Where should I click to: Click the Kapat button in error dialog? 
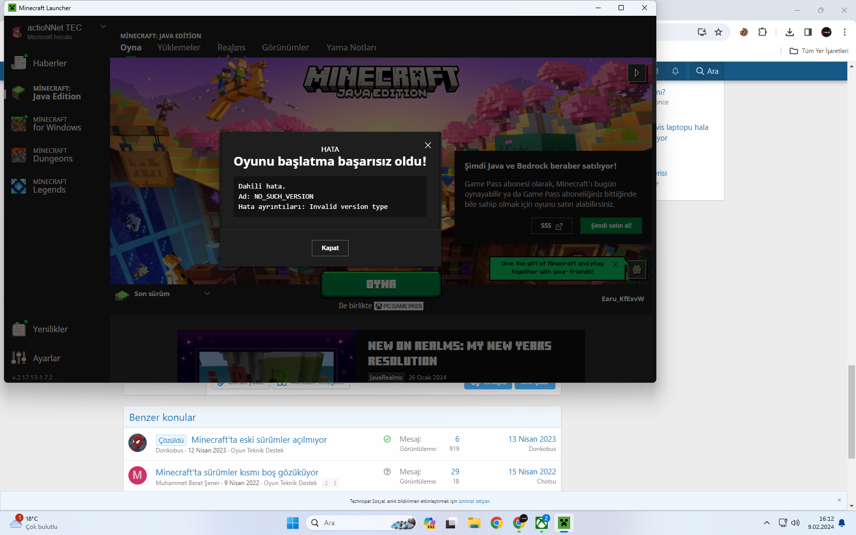330,248
